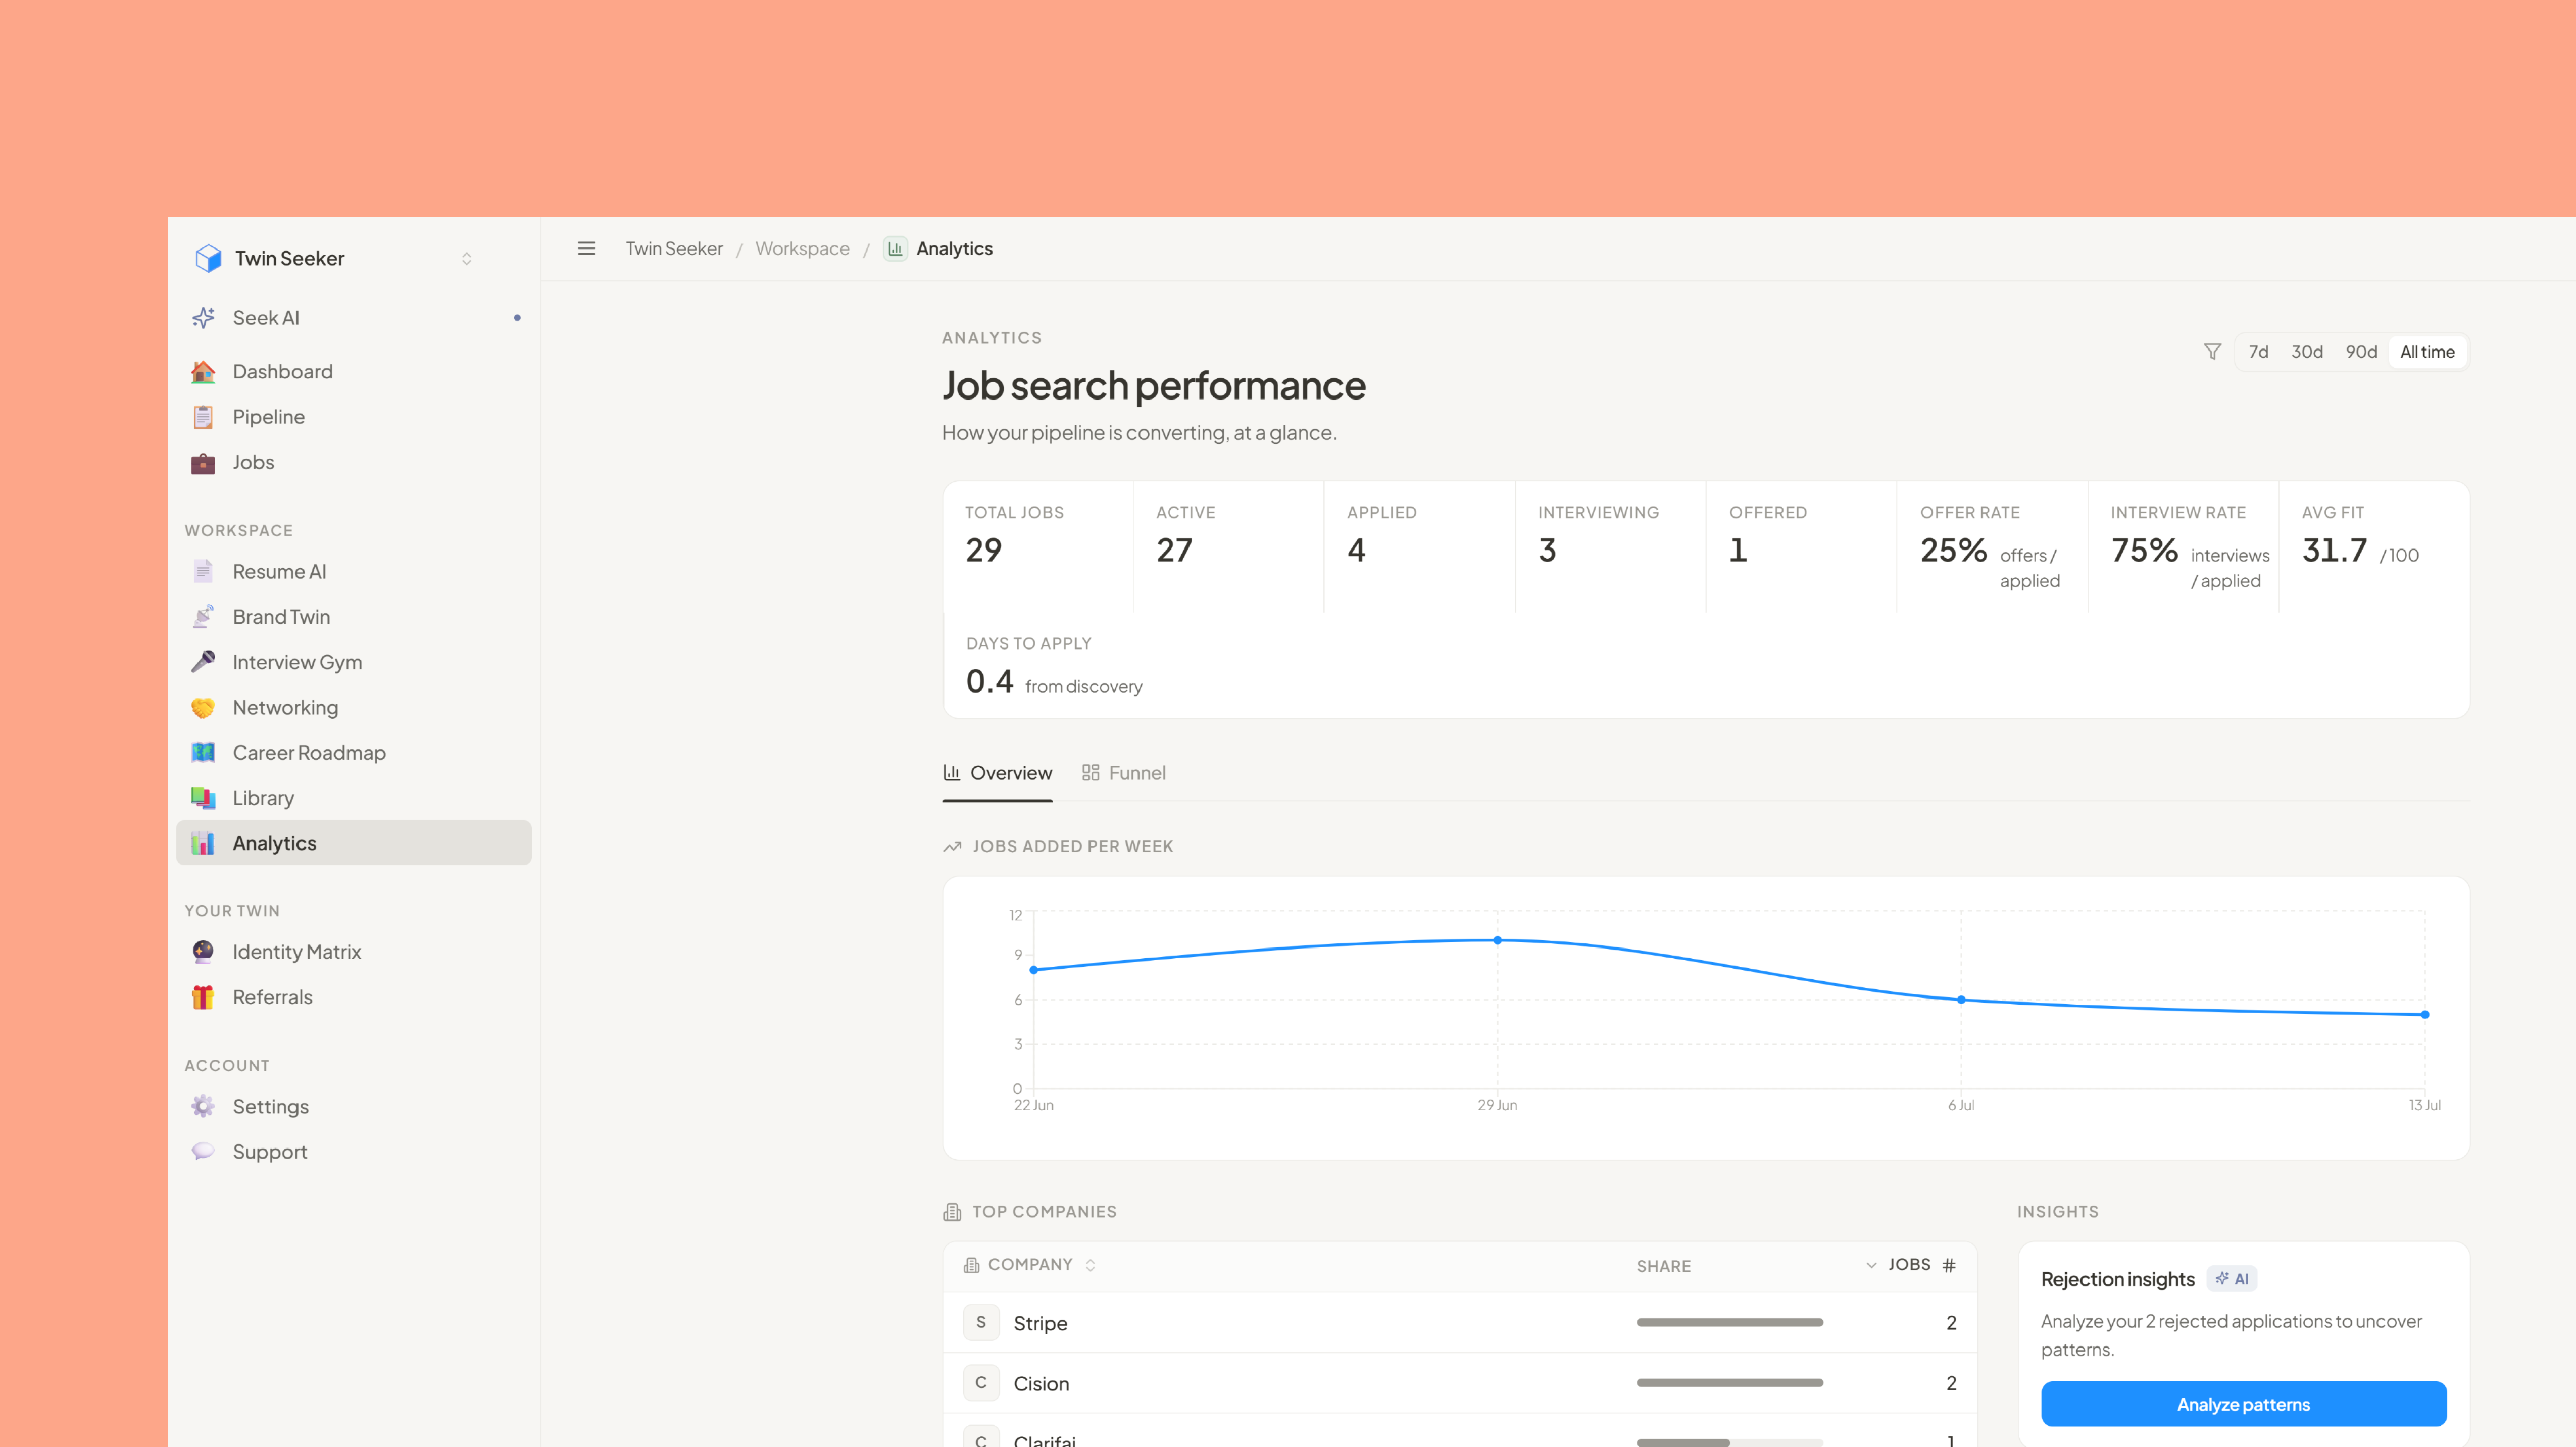
Task: Click Stripe's share progress bar
Action: click(x=1729, y=1322)
